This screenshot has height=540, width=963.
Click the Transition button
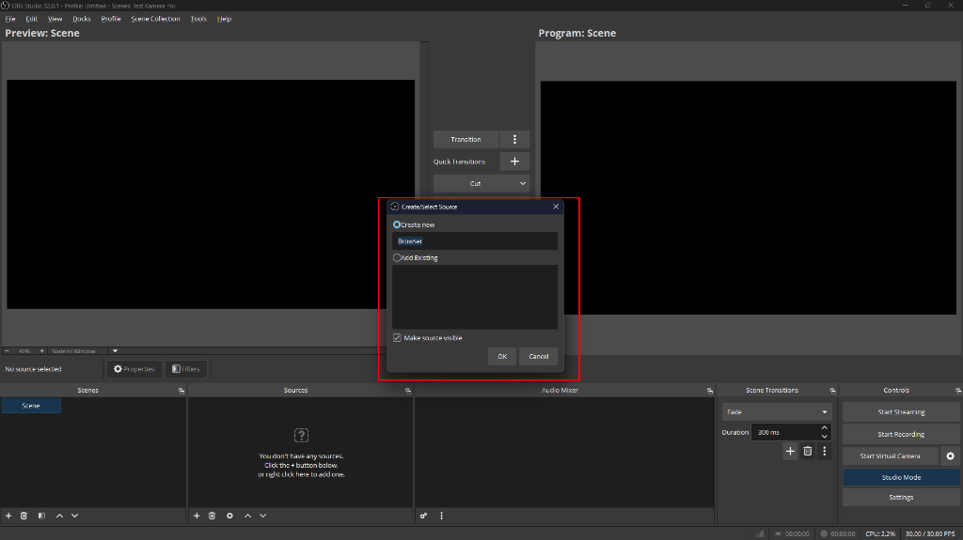466,139
